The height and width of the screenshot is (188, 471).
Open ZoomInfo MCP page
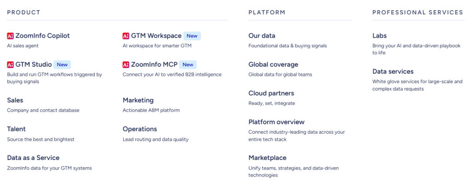[154, 64]
